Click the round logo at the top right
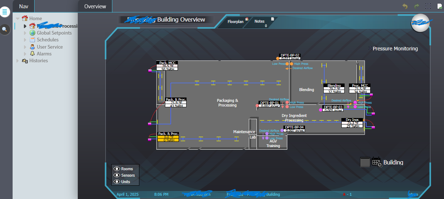The image size is (444, 199). 421,23
